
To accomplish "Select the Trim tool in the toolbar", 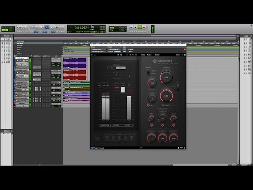I will (x=42, y=27).
